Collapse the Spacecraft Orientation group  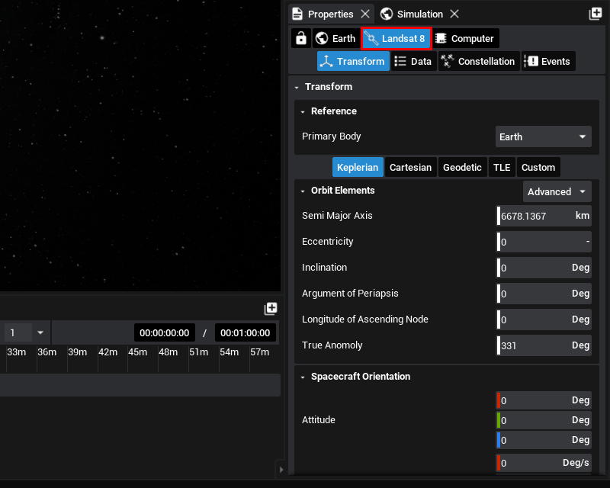303,377
